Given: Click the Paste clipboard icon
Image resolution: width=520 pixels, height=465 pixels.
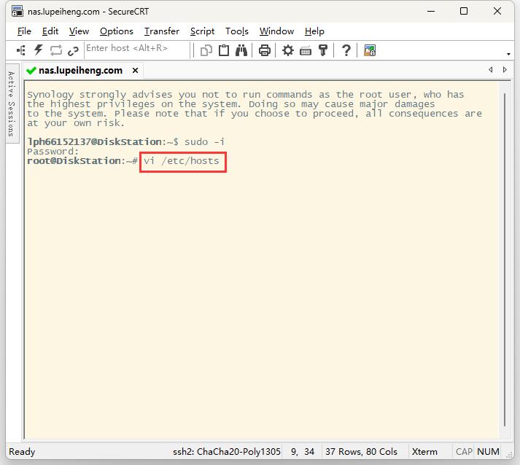Looking at the screenshot, I should point(224,50).
